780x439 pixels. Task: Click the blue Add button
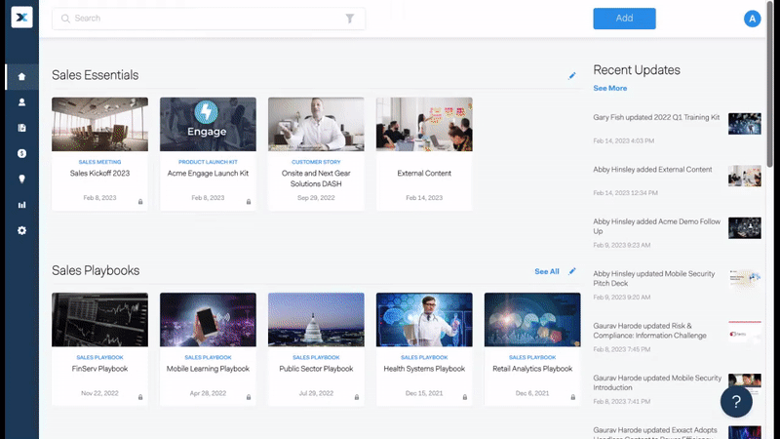click(624, 19)
